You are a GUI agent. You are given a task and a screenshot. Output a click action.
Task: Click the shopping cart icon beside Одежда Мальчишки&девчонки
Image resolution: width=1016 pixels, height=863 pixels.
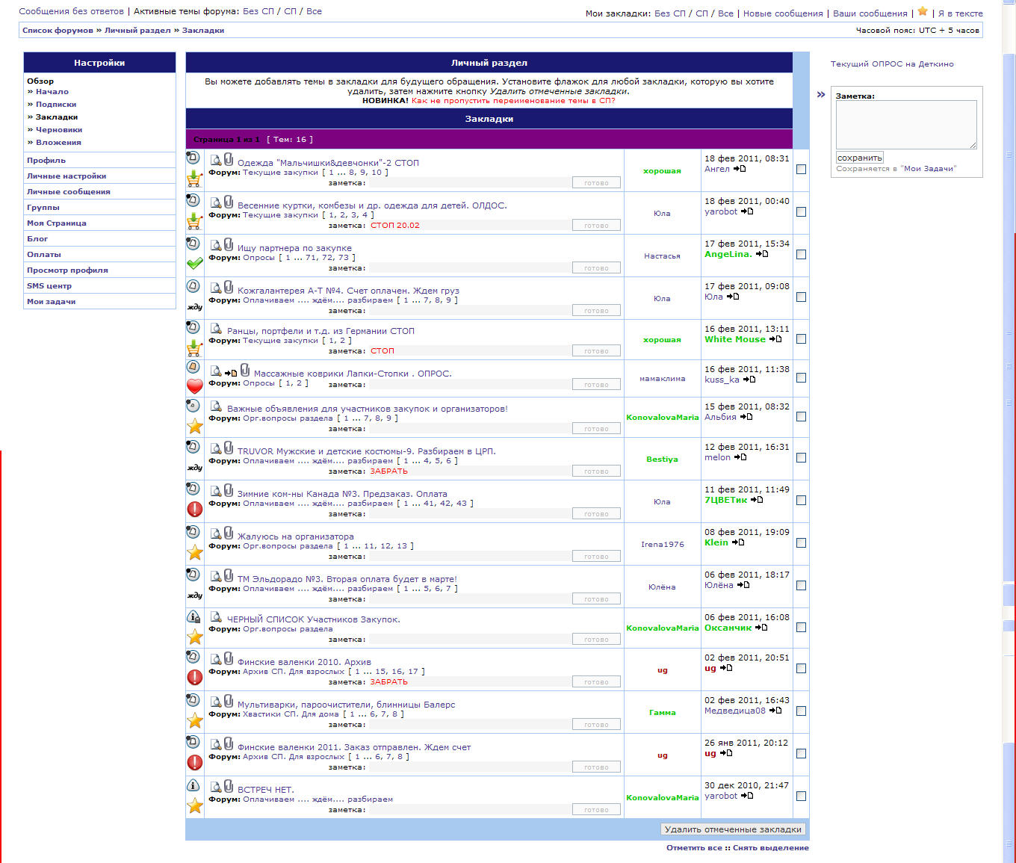194,179
